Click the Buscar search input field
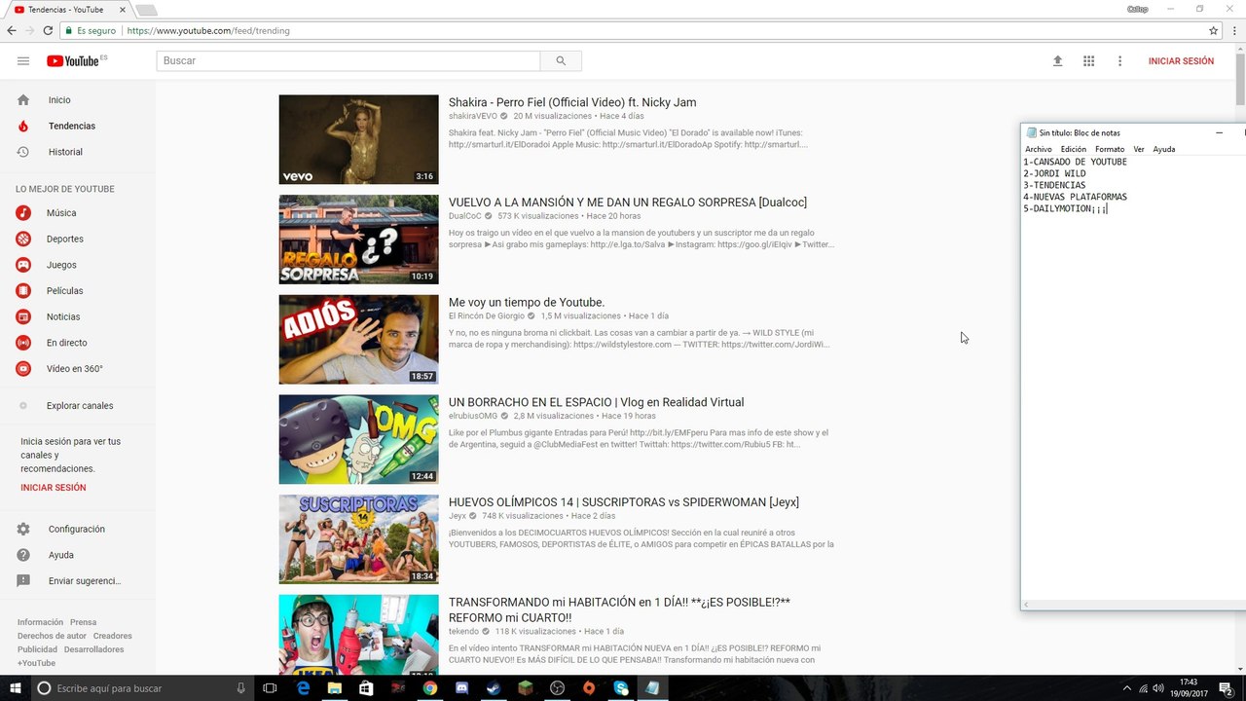Image resolution: width=1246 pixels, height=701 pixels. (x=348, y=60)
